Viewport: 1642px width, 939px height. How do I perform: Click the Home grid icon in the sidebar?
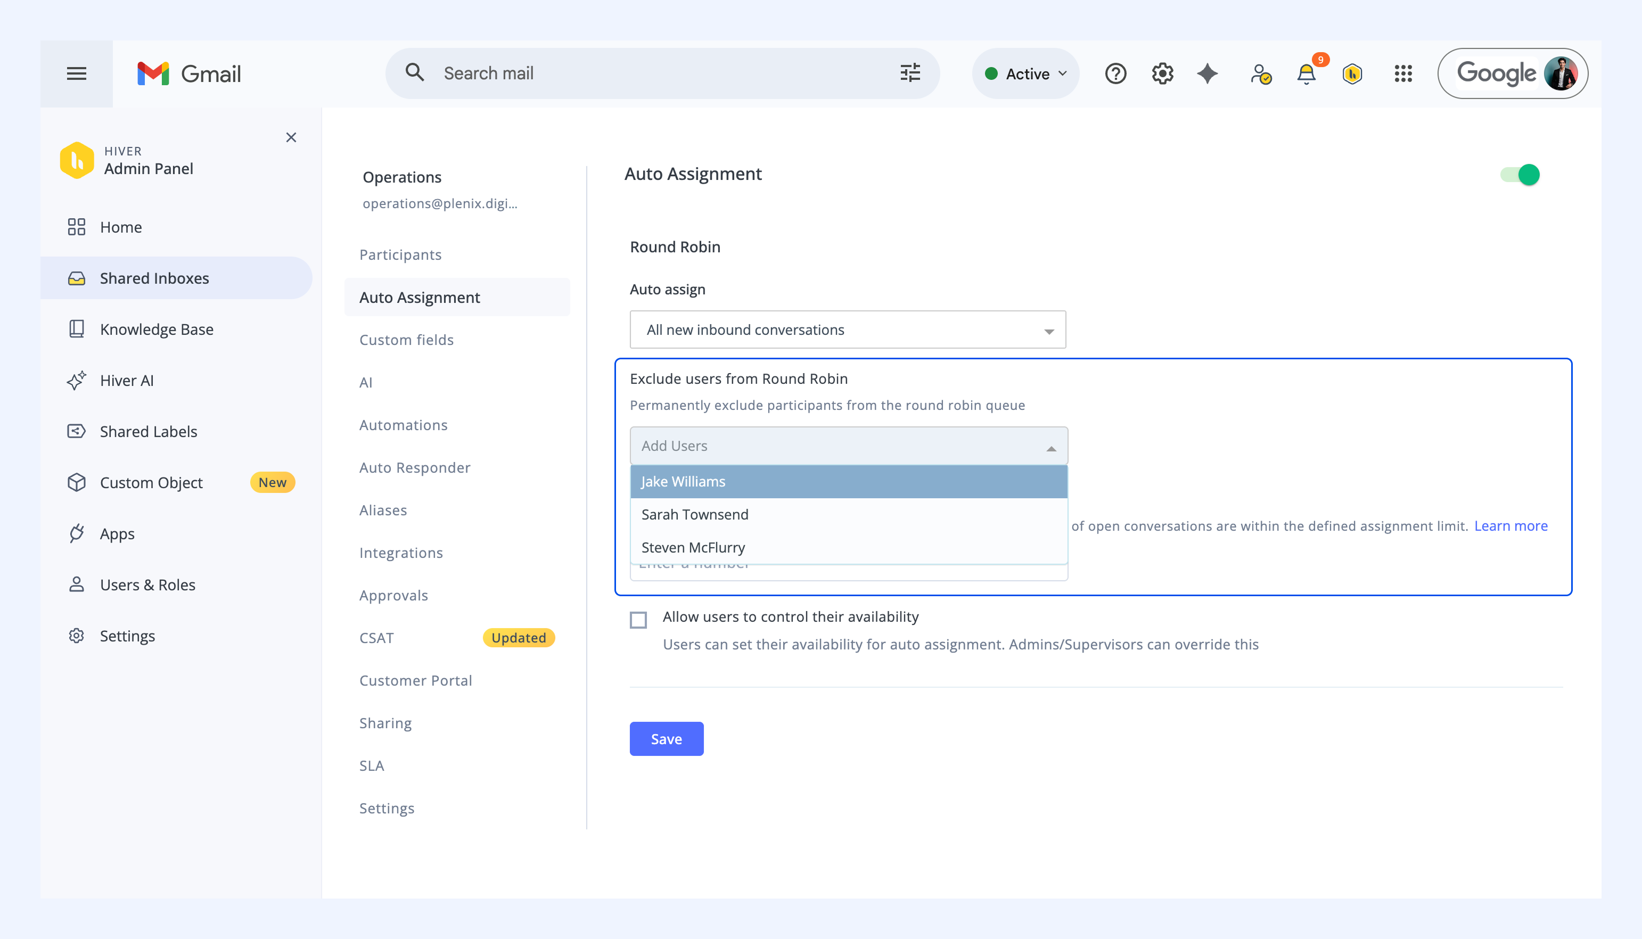click(76, 227)
